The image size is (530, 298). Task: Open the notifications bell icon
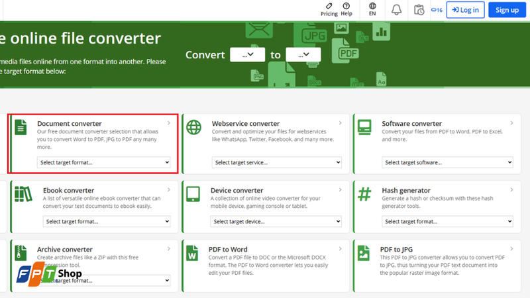pyautogui.click(x=396, y=10)
